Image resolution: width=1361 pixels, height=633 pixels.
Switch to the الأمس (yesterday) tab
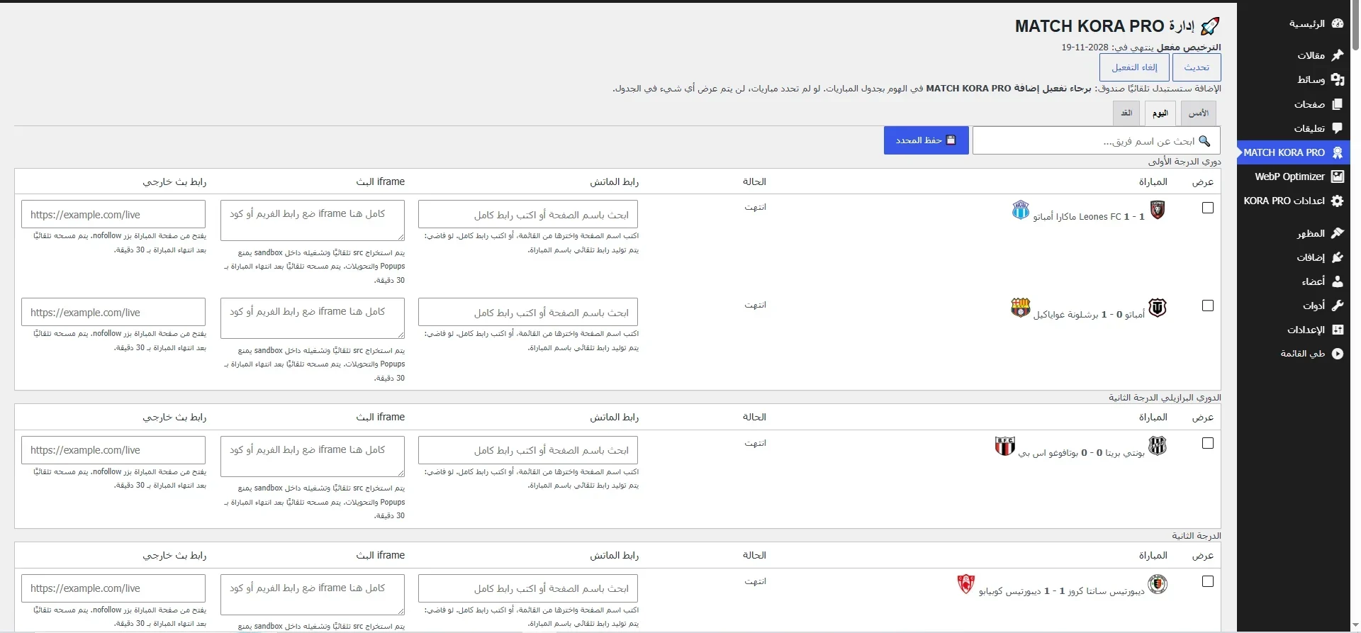(1199, 113)
